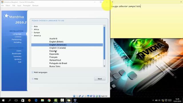Click keyboard capture icon beside Right Ctrl

click(x=100, y=96)
